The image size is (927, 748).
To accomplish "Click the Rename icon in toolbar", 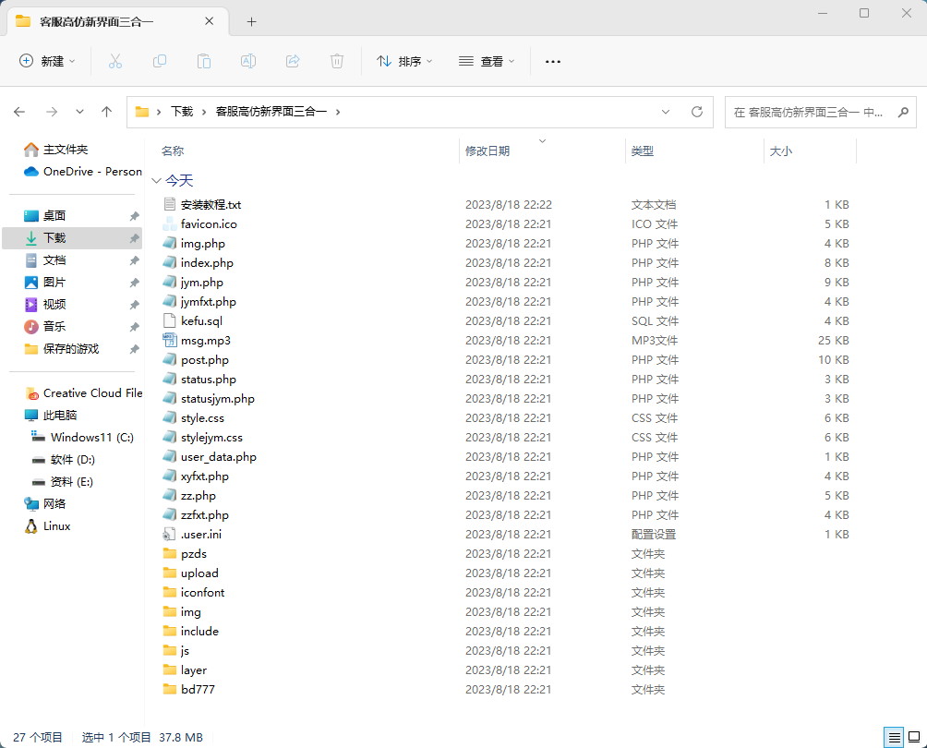I will click(248, 61).
